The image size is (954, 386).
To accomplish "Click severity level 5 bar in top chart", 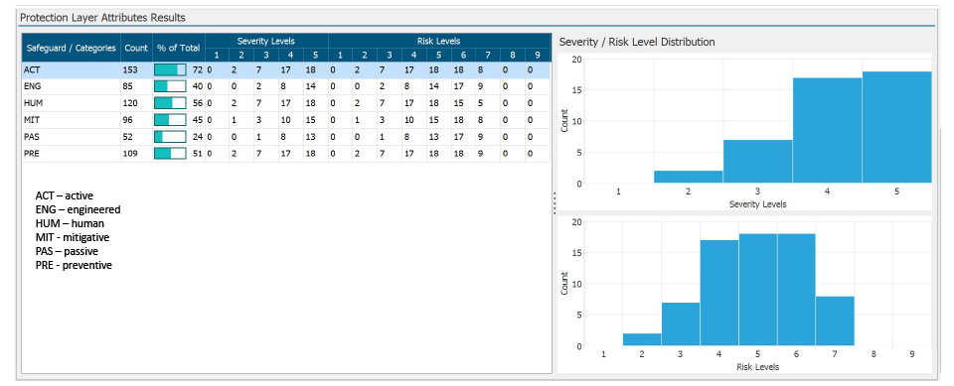I will pos(896,127).
